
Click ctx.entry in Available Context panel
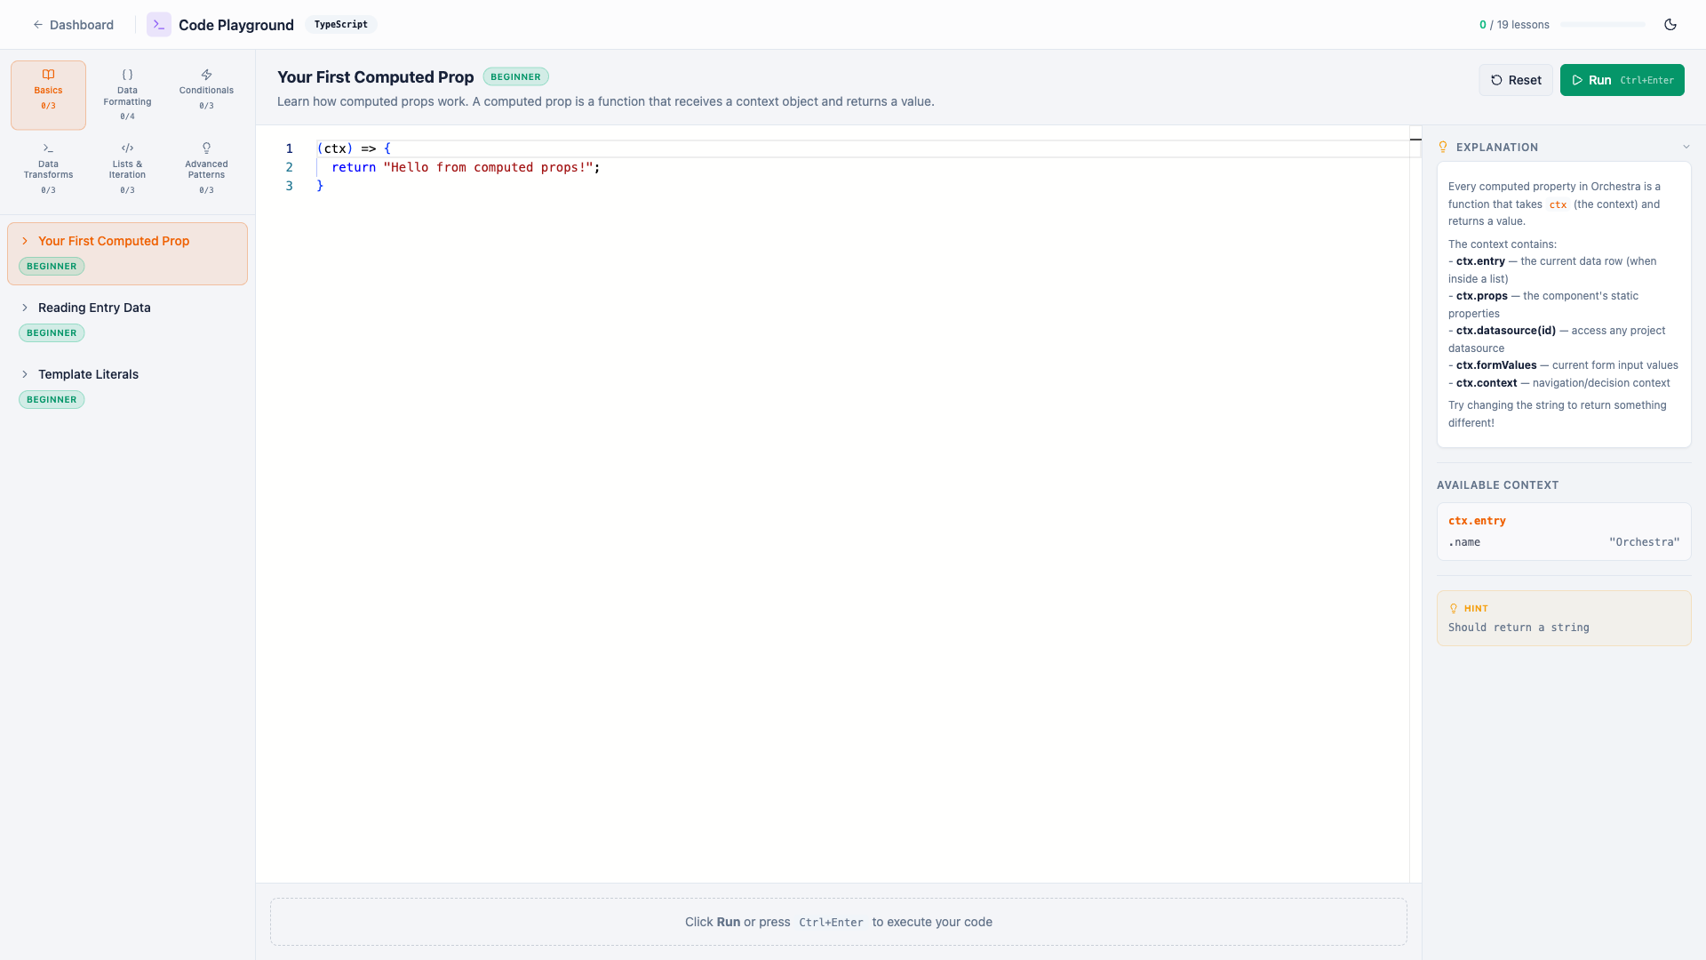tap(1477, 521)
